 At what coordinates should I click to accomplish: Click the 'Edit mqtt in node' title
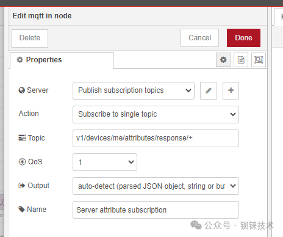point(42,16)
